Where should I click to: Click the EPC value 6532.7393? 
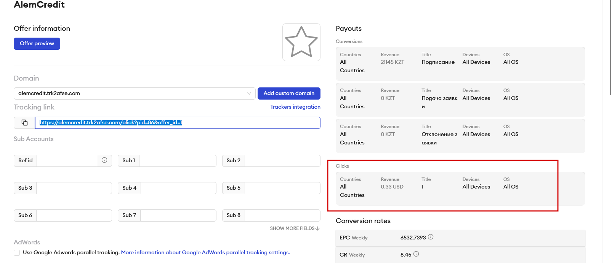[x=413, y=238]
